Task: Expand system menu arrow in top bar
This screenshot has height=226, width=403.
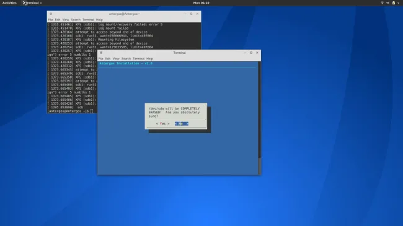Action: point(399,3)
